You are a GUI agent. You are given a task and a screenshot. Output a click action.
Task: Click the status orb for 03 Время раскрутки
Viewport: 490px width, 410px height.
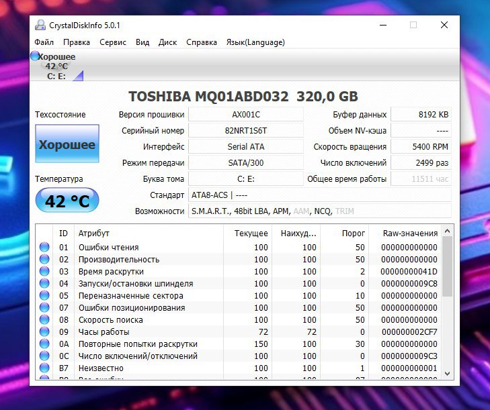click(x=44, y=271)
